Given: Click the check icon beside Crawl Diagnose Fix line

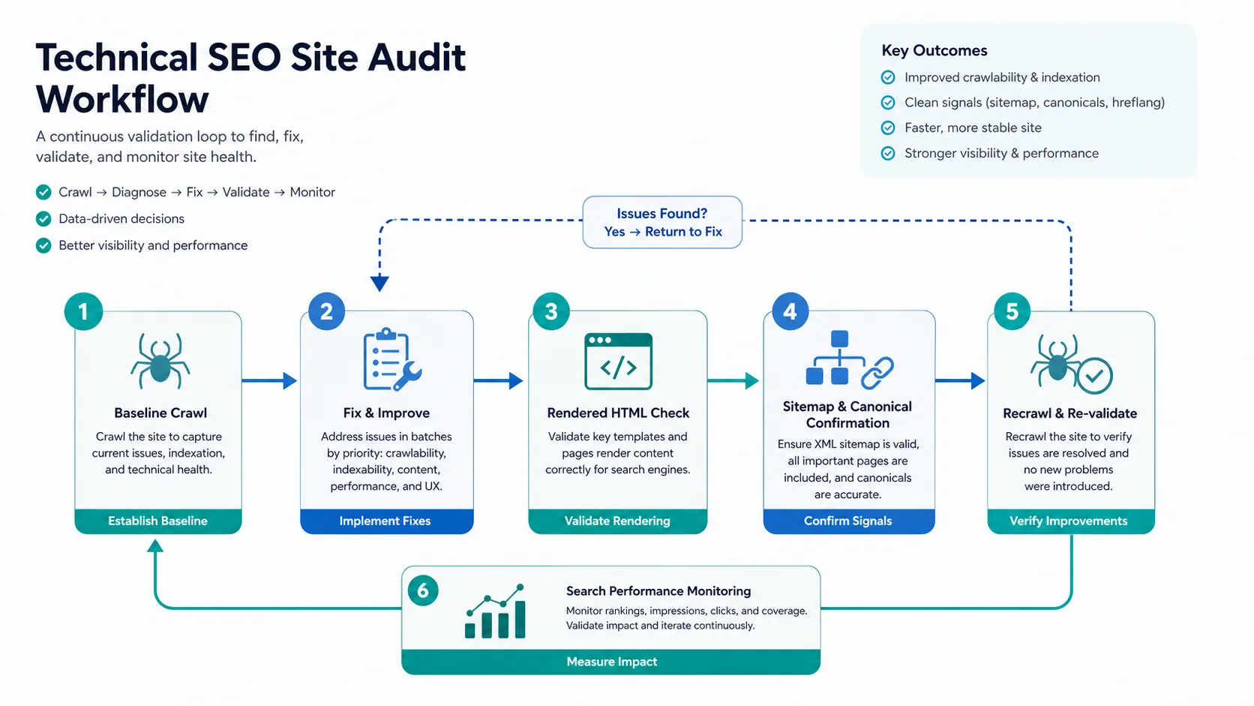Looking at the screenshot, I should point(43,192).
